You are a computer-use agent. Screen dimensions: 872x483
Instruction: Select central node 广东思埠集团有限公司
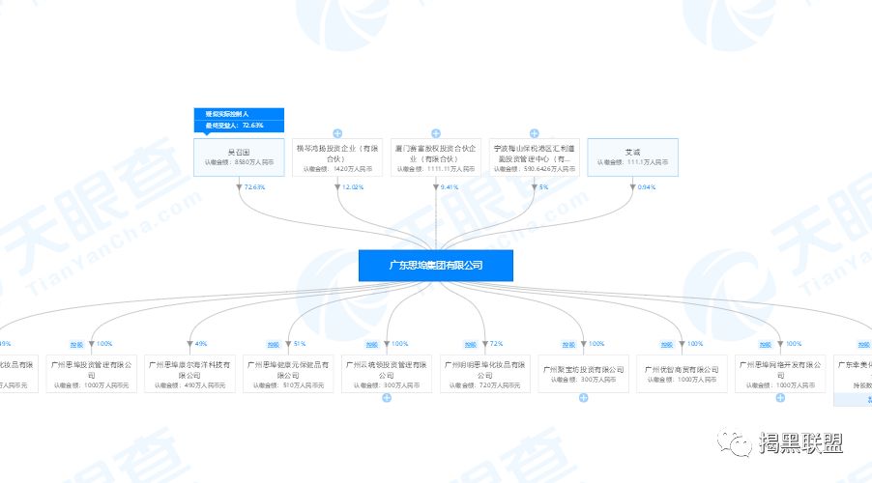[435, 265]
